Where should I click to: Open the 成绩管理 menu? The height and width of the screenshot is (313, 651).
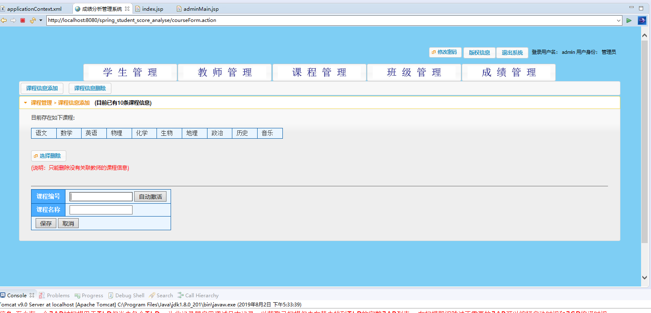point(509,72)
